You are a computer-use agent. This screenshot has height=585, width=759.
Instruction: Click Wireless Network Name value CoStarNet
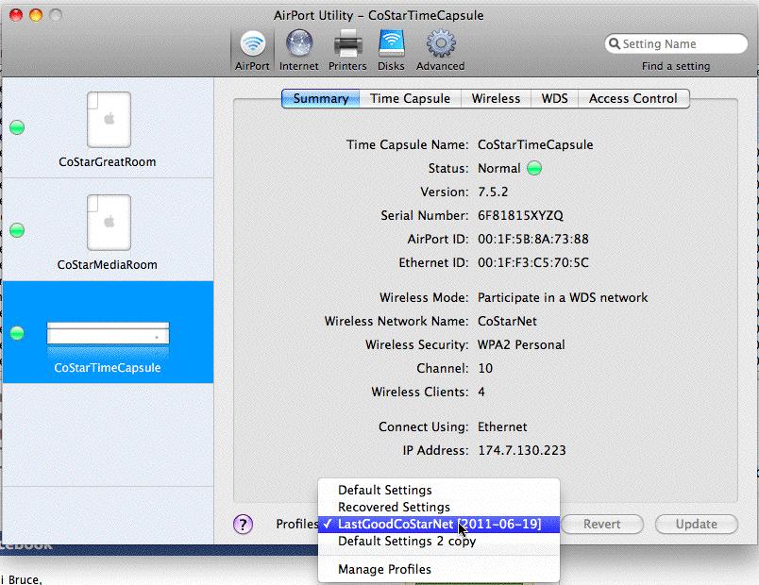click(x=507, y=322)
